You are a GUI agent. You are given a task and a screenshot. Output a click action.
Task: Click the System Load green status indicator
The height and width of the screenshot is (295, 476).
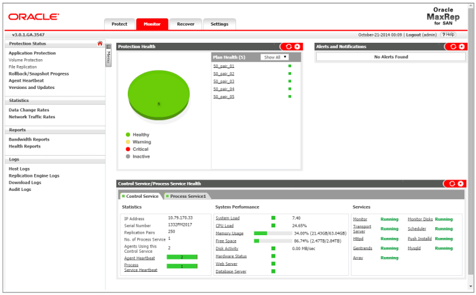point(273,218)
